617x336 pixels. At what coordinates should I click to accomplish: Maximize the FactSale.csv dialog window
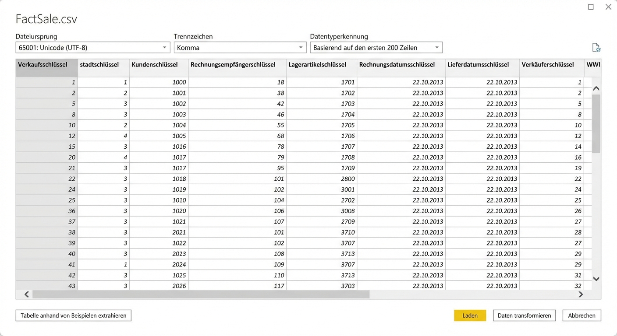pyautogui.click(x=591, y=7)
